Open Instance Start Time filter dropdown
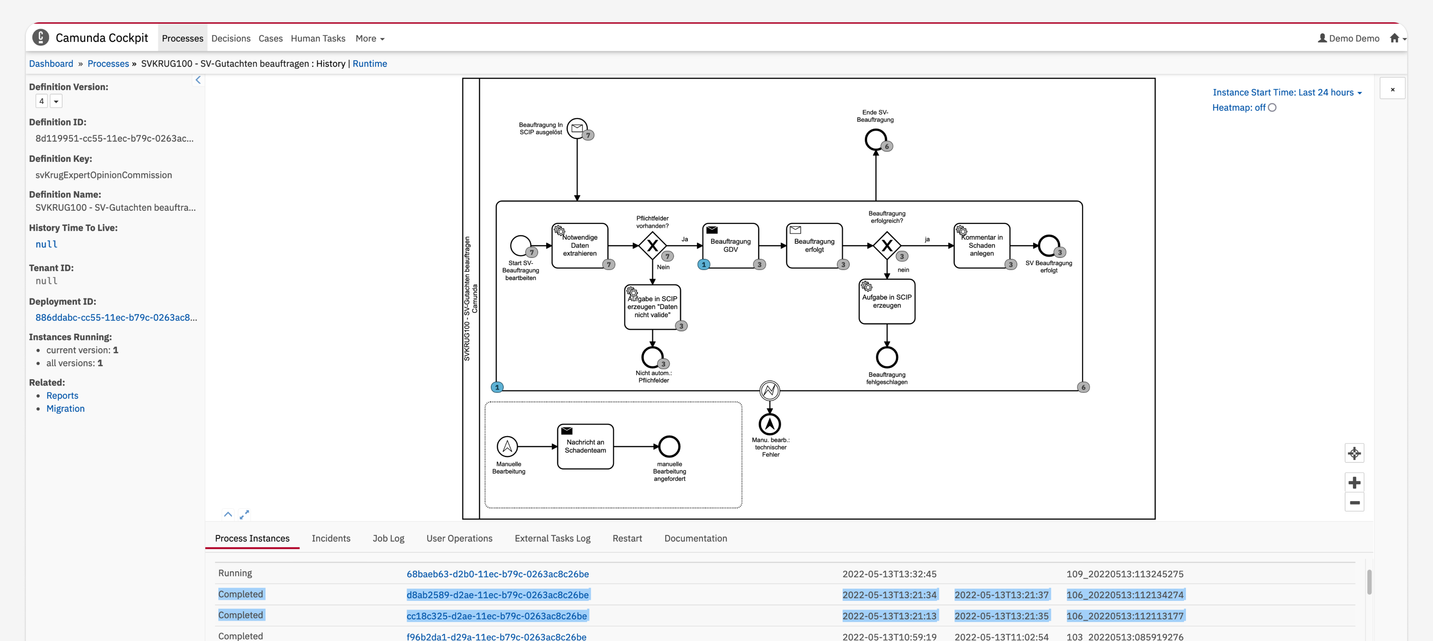1433x641 pixels. 1287,92
